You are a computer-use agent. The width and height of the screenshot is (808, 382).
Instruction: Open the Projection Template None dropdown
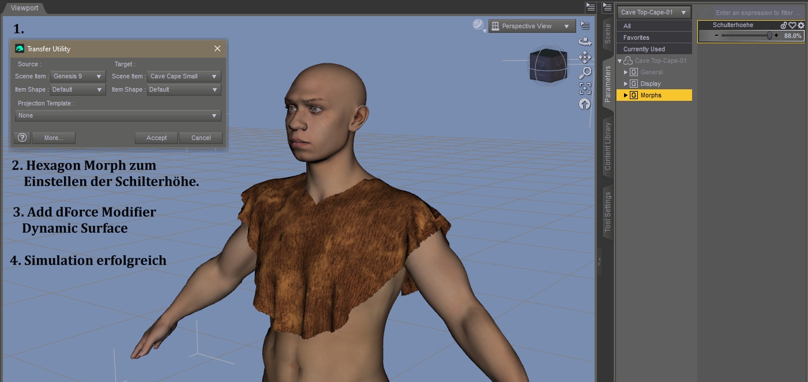click(118, 115)
